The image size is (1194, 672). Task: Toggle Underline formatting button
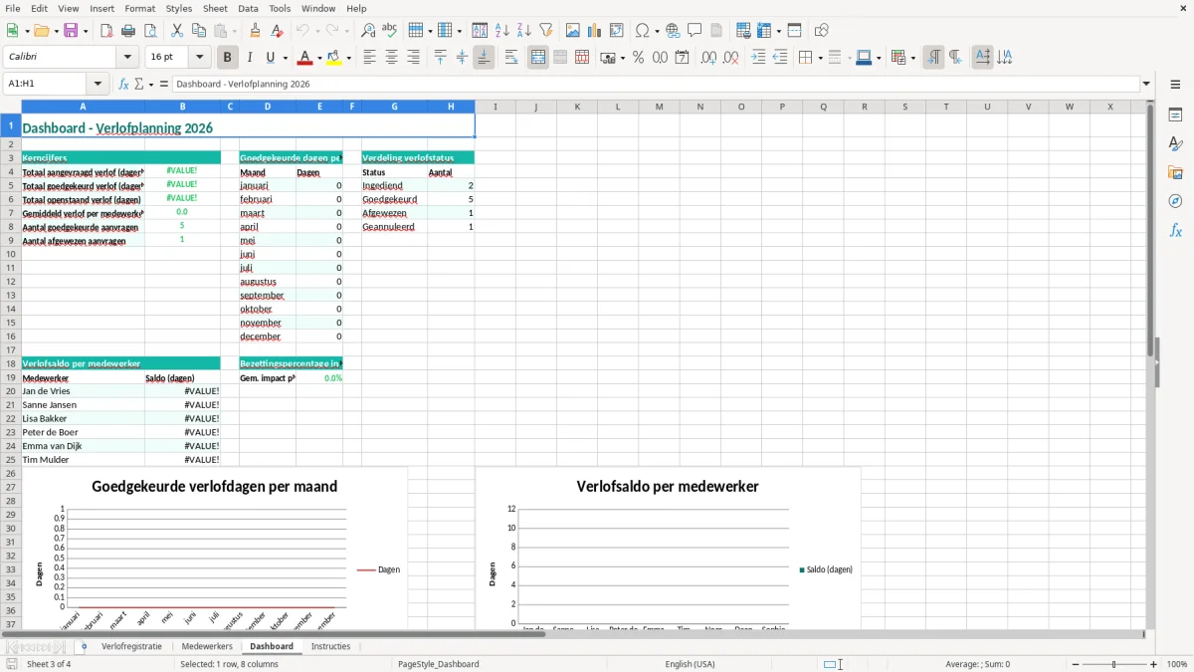[x=271, y=58]
